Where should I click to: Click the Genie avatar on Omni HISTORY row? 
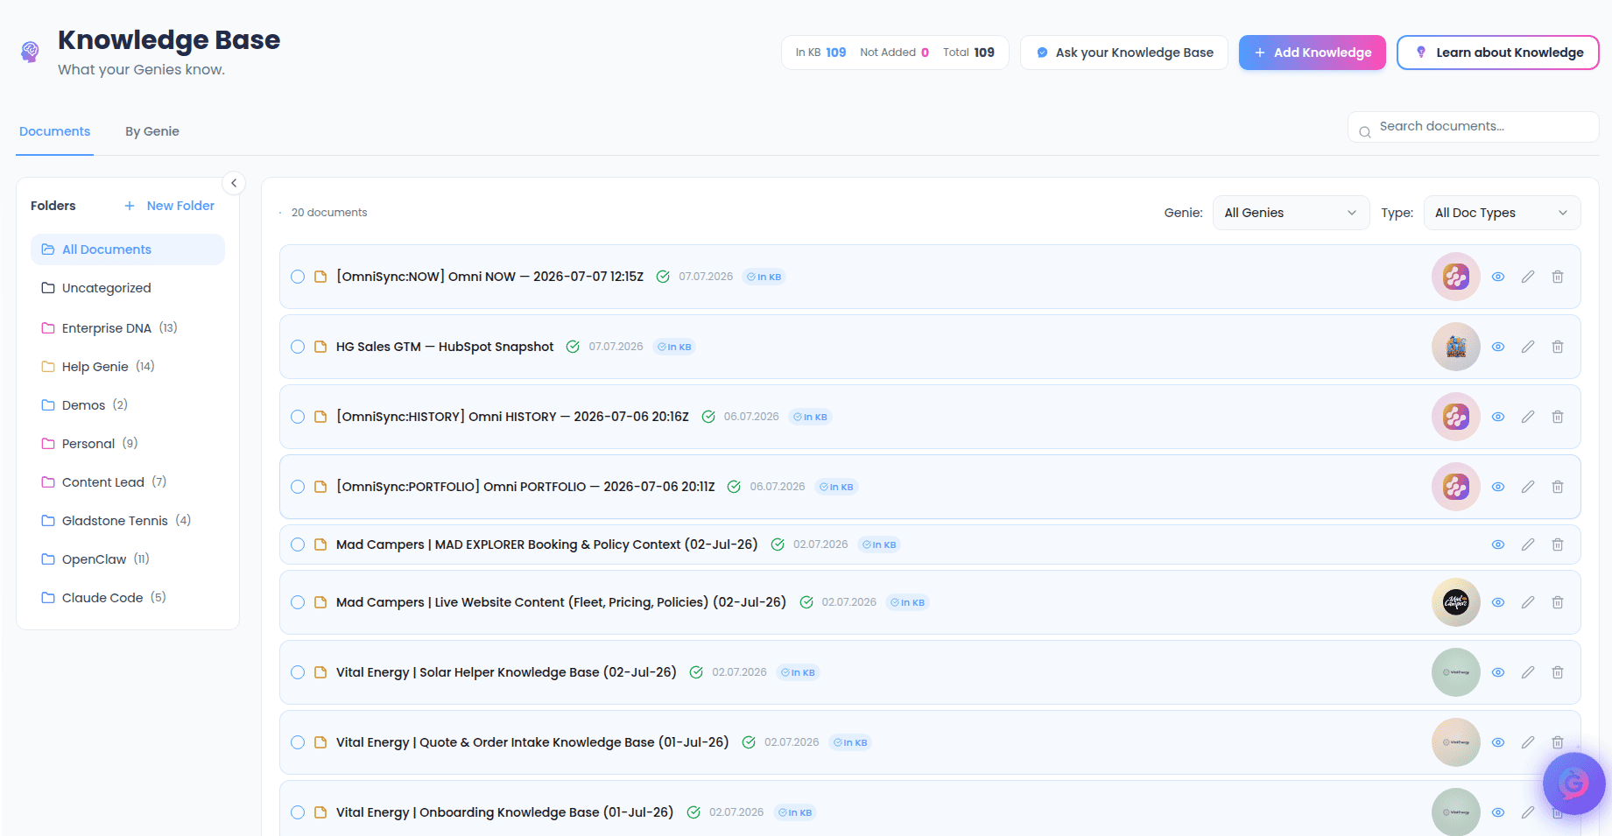pyautogui.click(x=1456, y=417)
